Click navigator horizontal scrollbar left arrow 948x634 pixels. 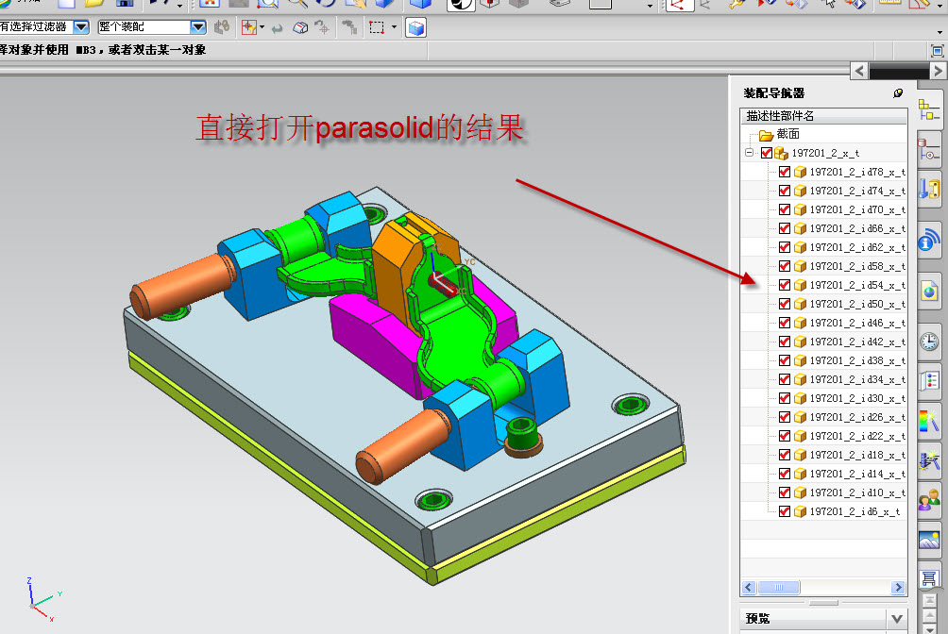coord(749,588)
